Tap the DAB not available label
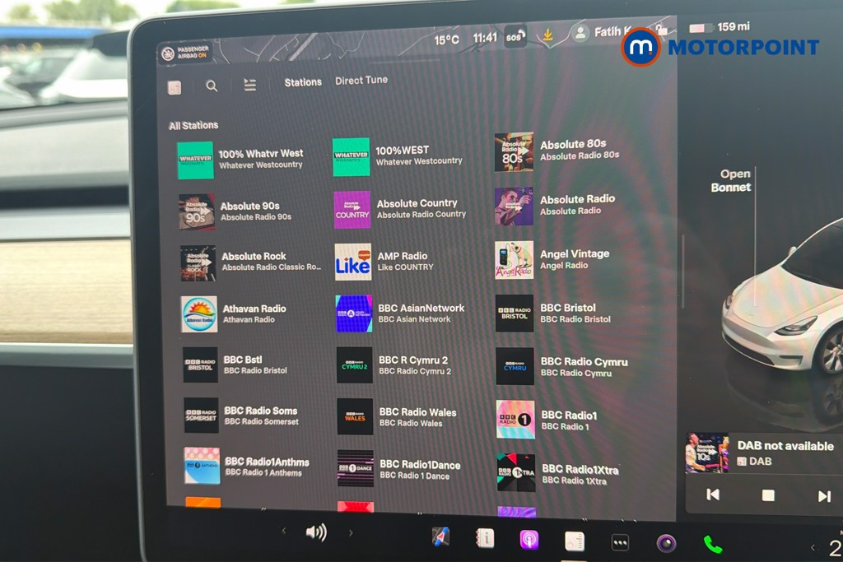 pos(785,445)
